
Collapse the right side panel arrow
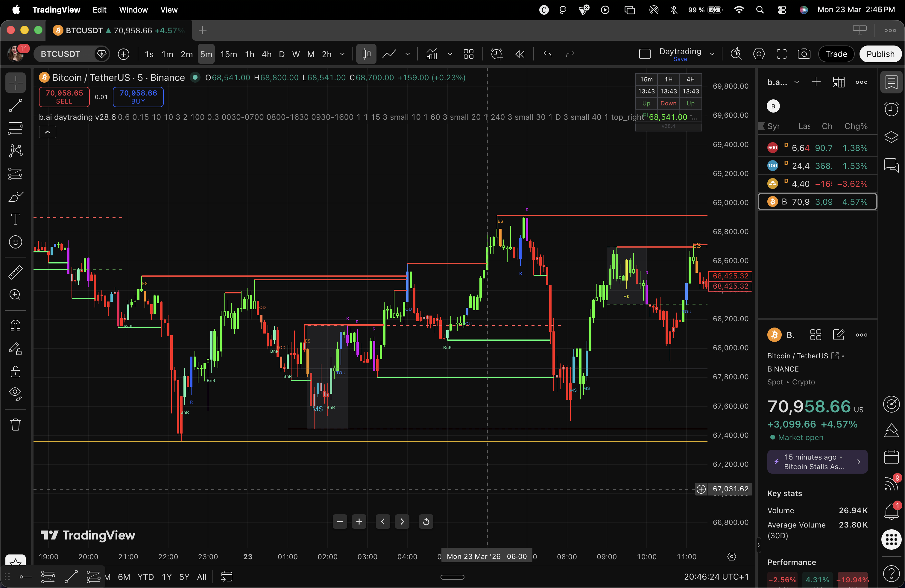[758, 545]
